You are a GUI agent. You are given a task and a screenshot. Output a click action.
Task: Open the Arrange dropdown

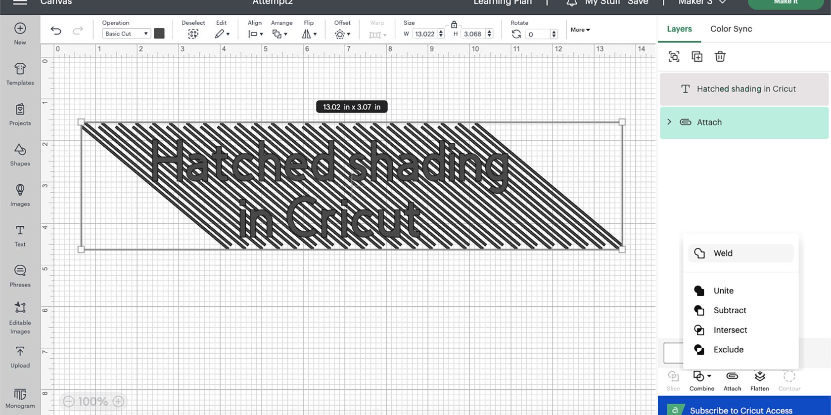click(279, 34)
